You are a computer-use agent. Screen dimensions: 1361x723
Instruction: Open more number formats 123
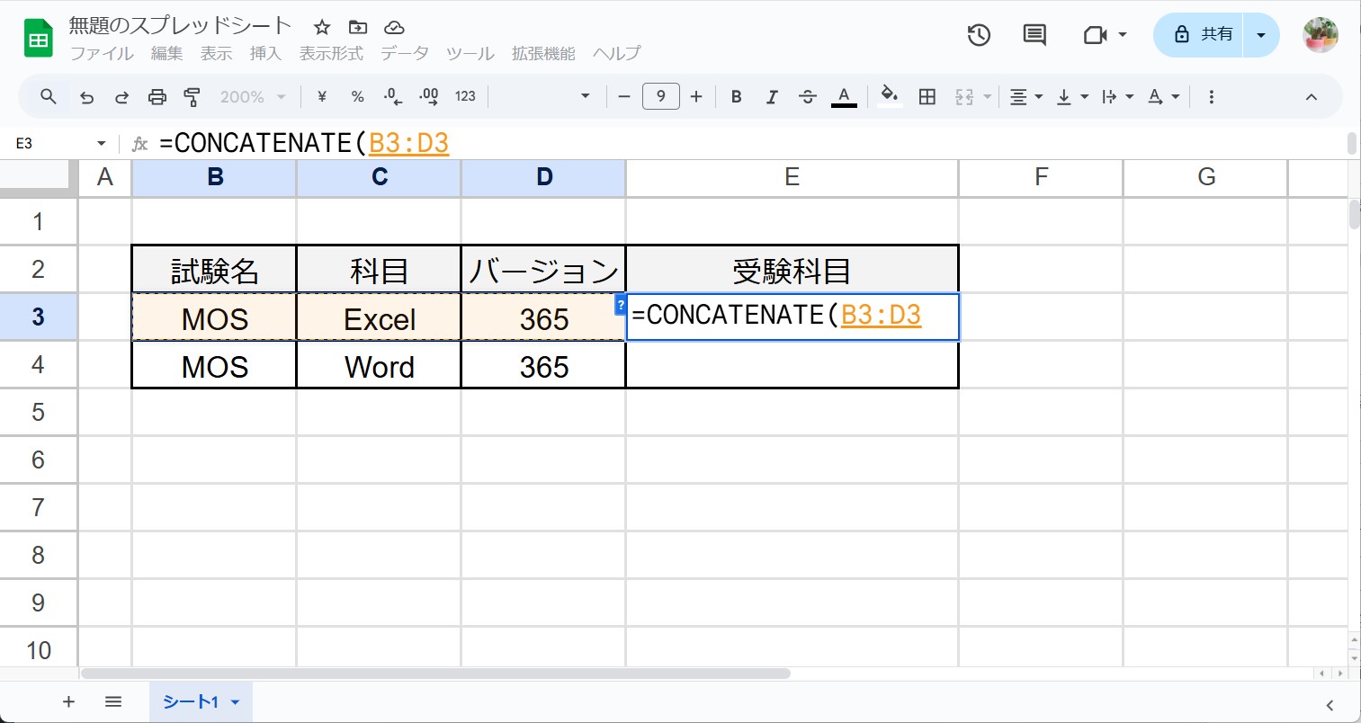(x=465, y=96)
